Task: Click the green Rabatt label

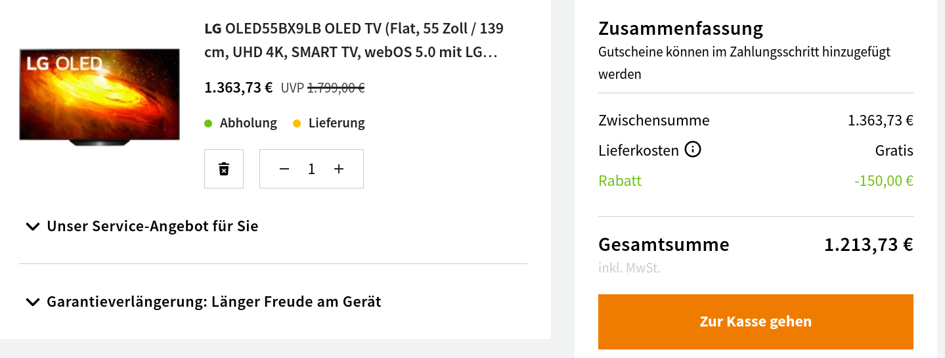Action: (x=620, y=181)
